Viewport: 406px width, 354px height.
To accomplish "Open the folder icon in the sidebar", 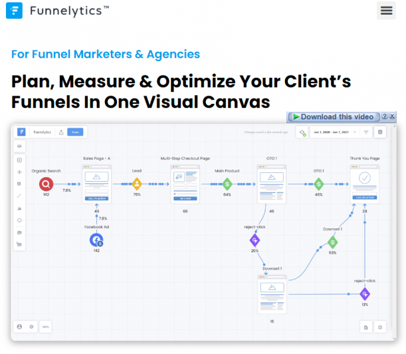I will 19,233.
